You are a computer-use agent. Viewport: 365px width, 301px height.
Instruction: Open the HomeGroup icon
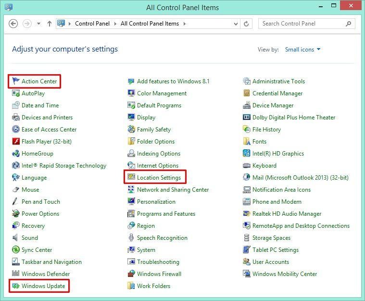point(16,154)
